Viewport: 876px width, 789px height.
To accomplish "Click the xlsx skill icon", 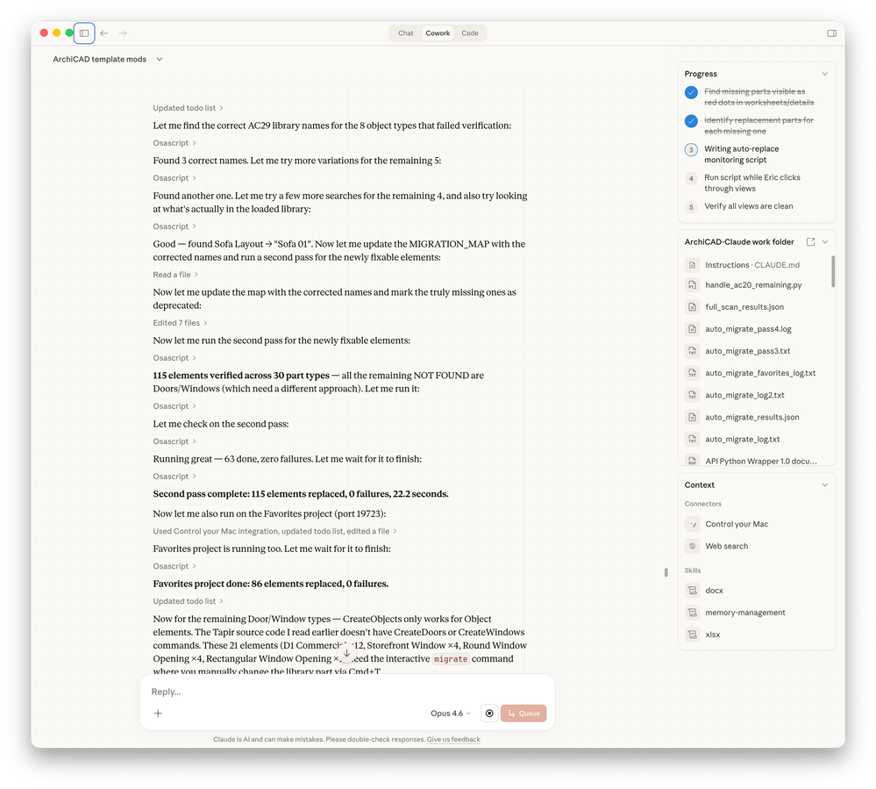I will [692, 635].
